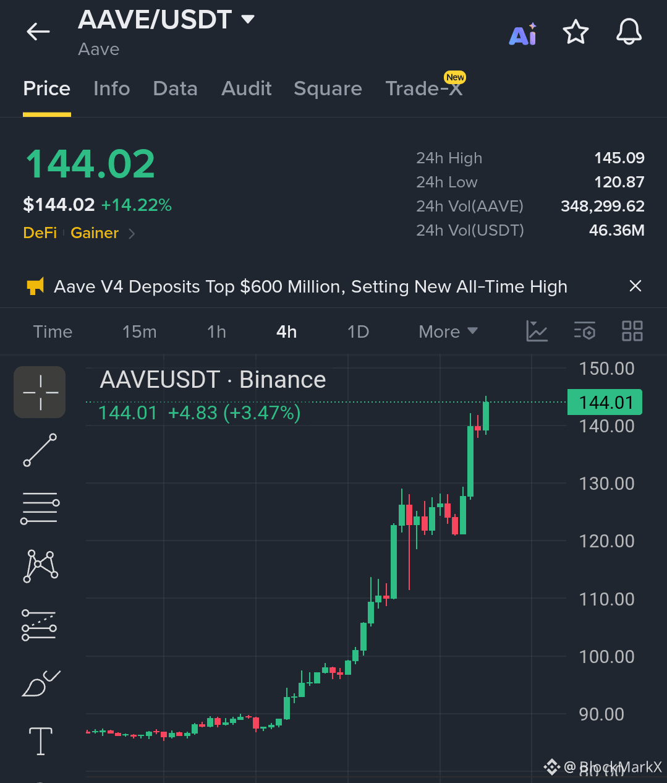The height and width of the screenshot is (783, 667).
Task: Switch to the Square tab
Action: pyautogui.click(x=328, y=88)
